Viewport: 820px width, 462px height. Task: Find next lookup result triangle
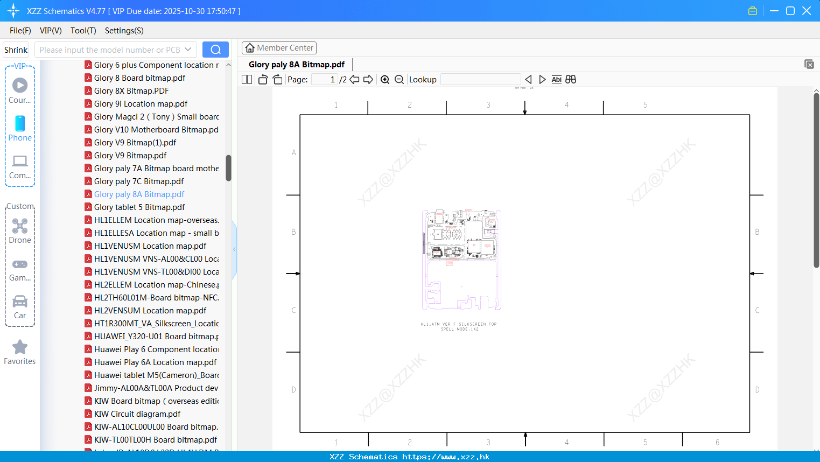pyautogui.click(x=542, y=79)
